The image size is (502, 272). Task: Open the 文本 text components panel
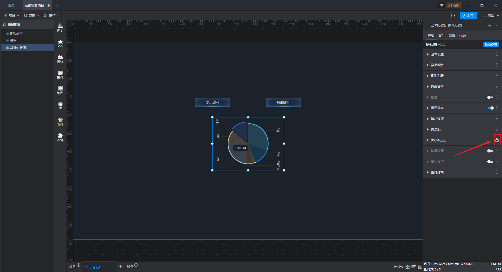(60, 43)
